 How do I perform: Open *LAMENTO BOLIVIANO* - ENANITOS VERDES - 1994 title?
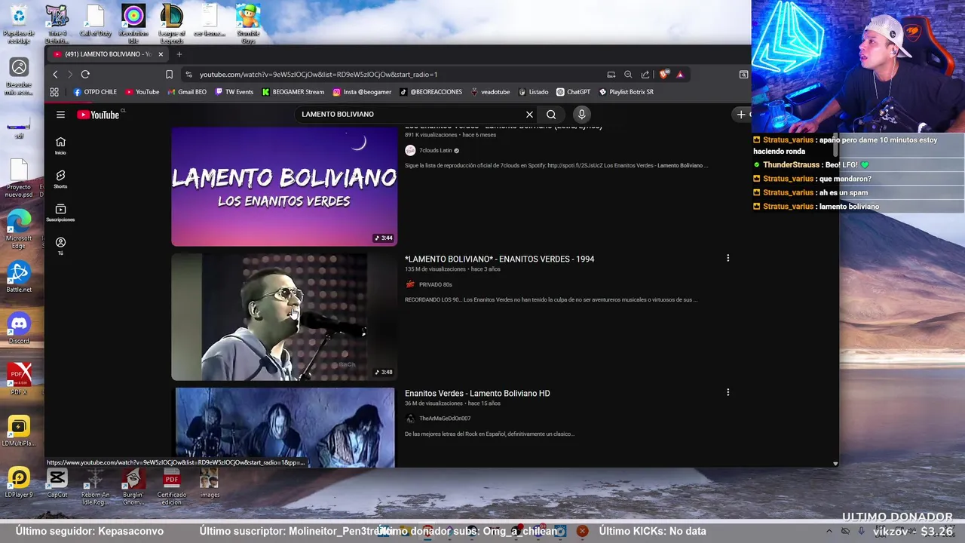point(499,259)
